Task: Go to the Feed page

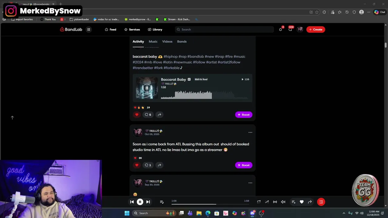Action: coord(110,29)
